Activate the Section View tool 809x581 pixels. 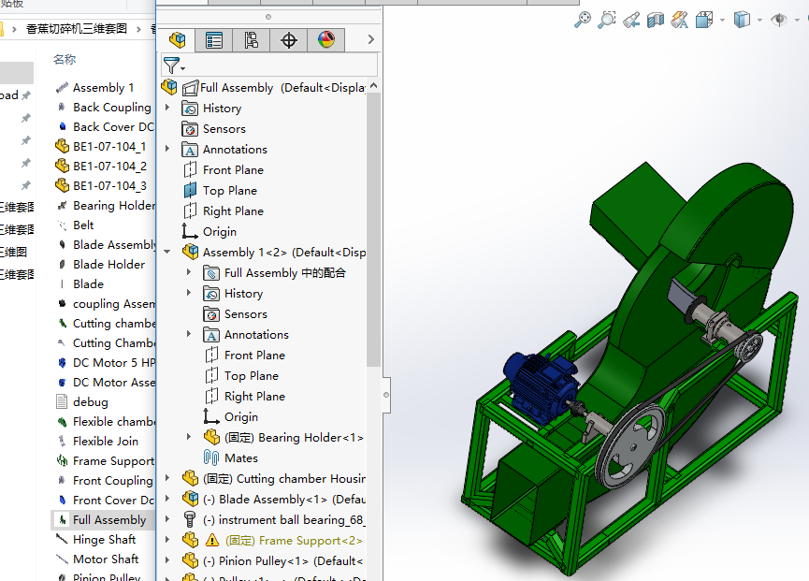coord(656,20)
